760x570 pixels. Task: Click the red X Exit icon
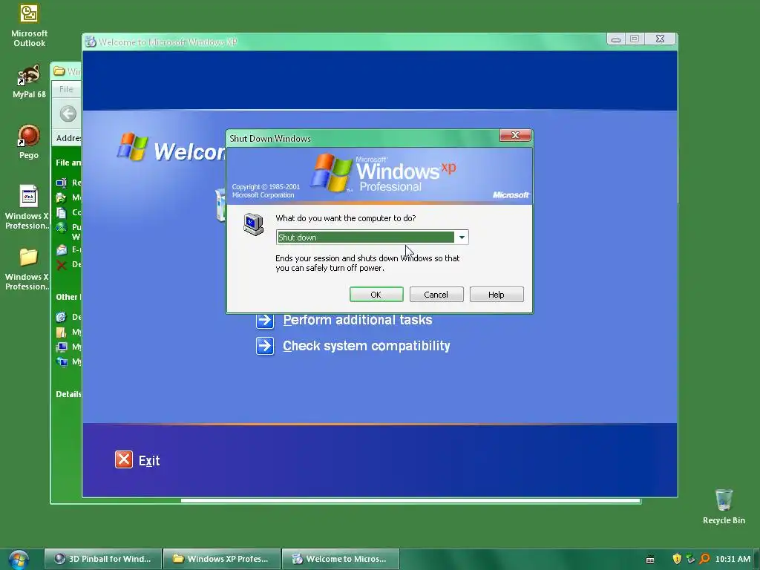pos(124,459)
